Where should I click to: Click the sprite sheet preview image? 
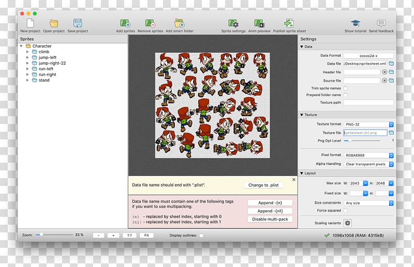coord(212,105)
